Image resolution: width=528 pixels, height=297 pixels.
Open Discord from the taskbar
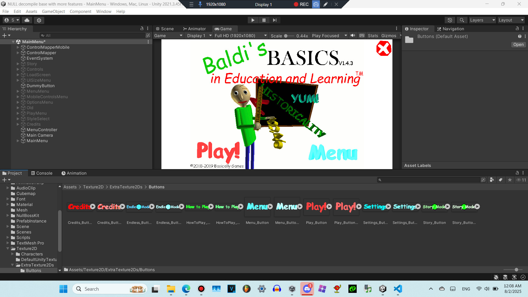pos(307,289)
